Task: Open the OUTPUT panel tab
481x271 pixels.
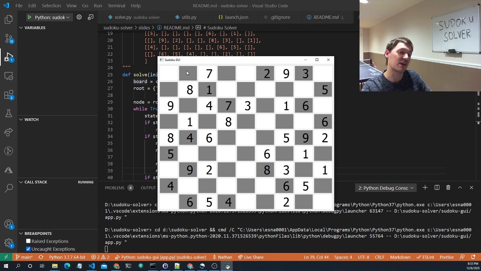Action: [x=148, y=188]
